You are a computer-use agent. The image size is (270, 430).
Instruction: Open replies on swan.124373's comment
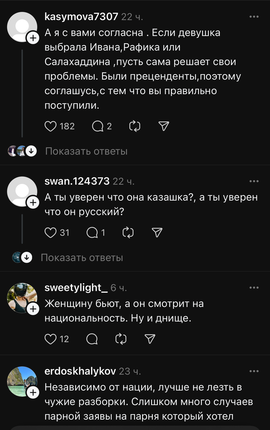(x=93, y=232)
